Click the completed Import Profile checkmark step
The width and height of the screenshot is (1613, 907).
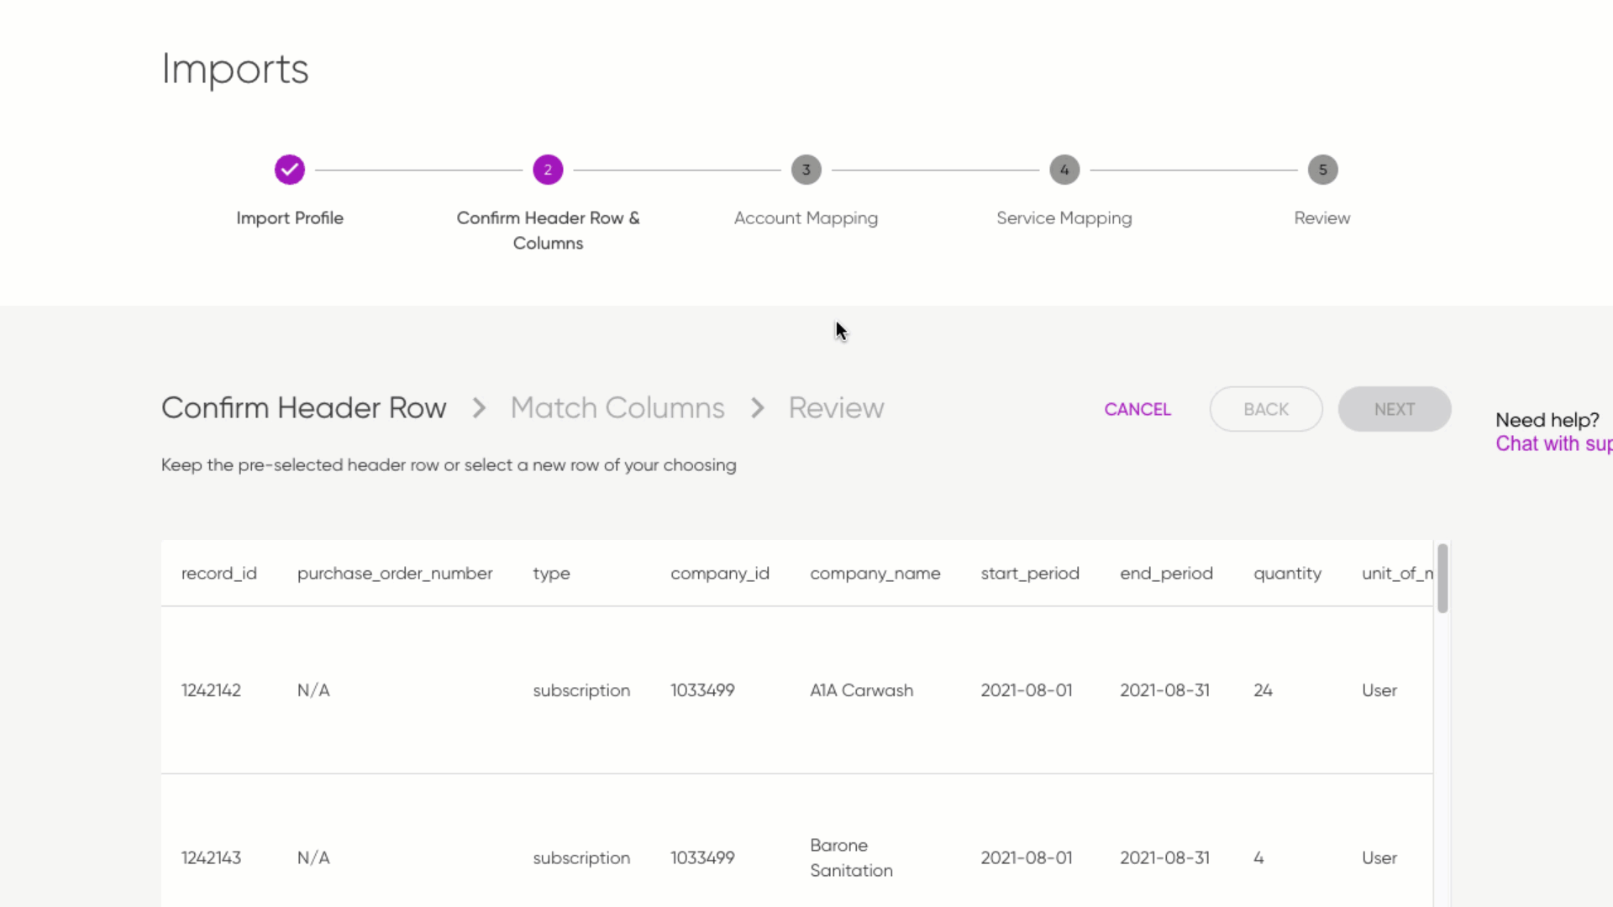point(289,170)
